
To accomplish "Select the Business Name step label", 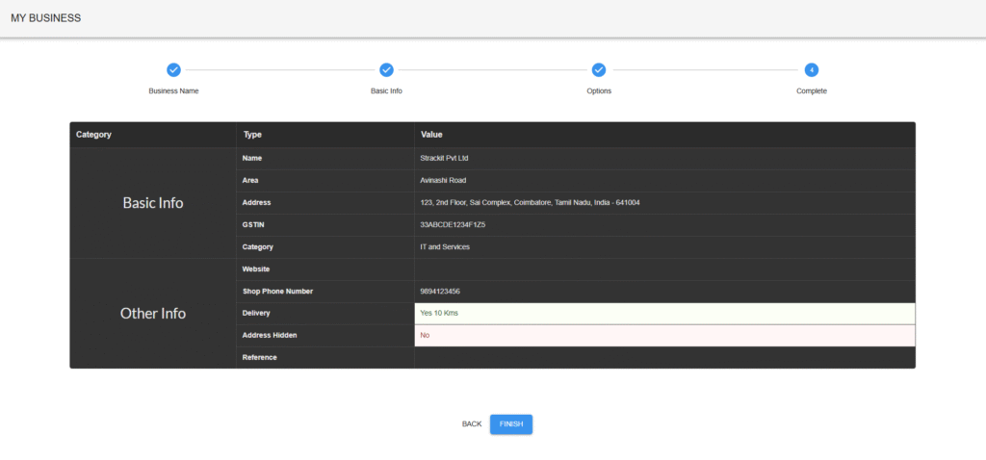I will pyautogui.click(x=173, y=90).
